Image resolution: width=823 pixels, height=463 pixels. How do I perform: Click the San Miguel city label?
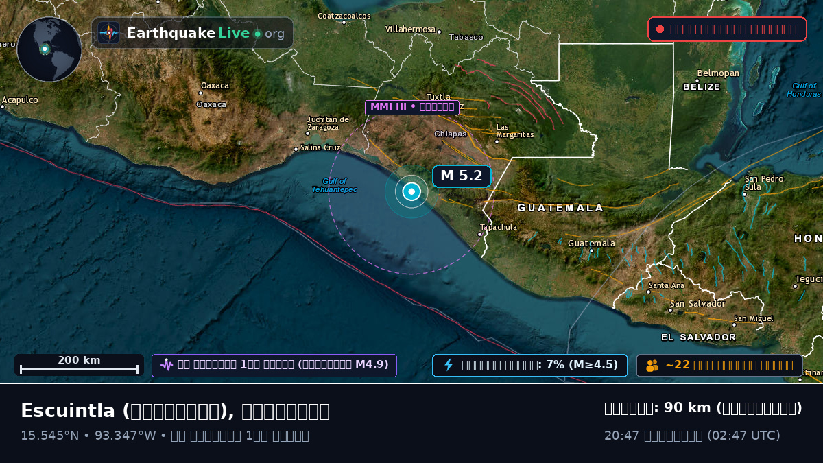pyautogui.click(x=754, y=318)
